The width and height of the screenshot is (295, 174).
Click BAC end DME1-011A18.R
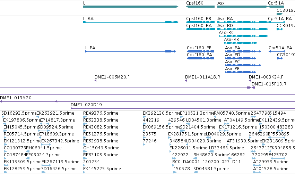pyautogui.click(x=203, y=77)
